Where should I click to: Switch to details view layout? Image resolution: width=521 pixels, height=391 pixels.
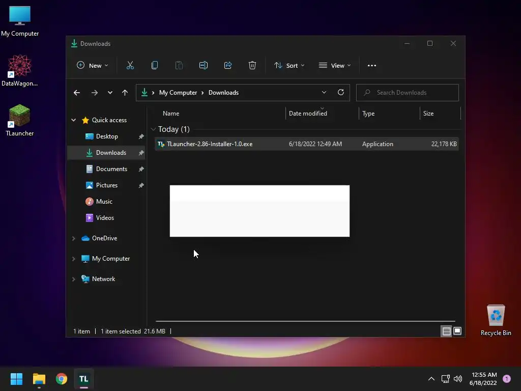[x=446, y=331]
